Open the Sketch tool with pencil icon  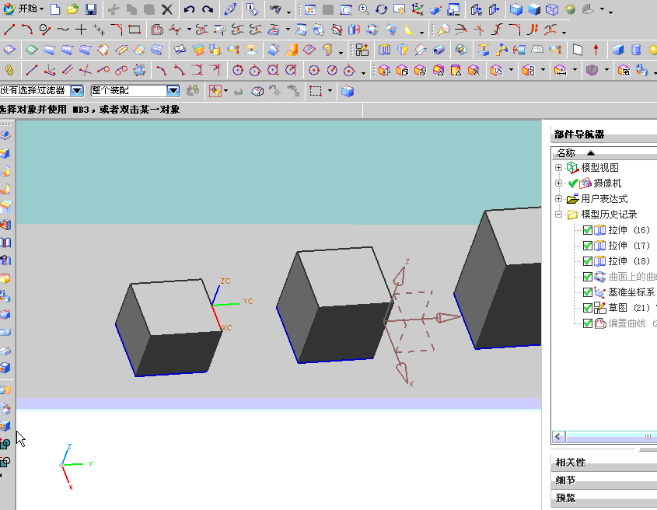(362, 50)
